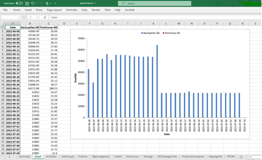The width and height of the screenshot is (262, 160).
Task: Open the Page Layout tab
Action: point(54,10)
